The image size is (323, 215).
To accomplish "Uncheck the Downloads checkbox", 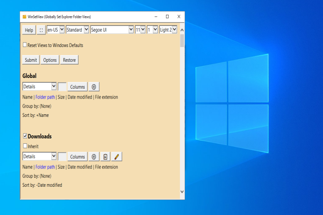I will [x=25, y=136].
